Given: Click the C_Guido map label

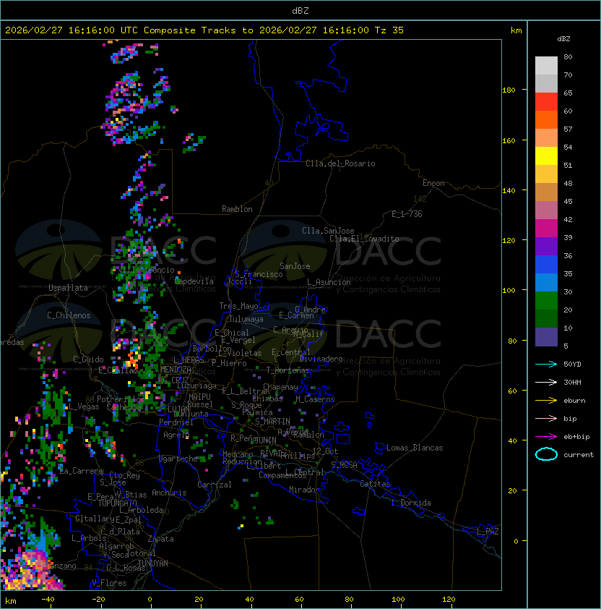Looking at the screenshot, I should pos(88,359).
